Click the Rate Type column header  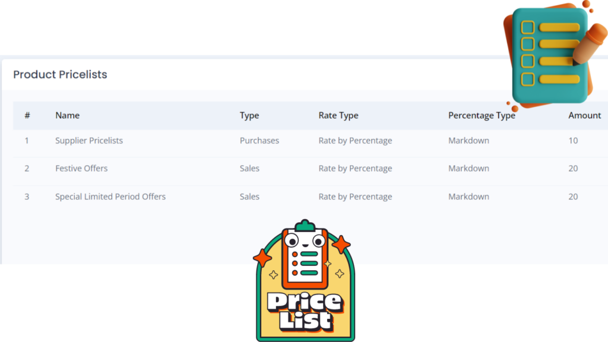click(338, 116)
